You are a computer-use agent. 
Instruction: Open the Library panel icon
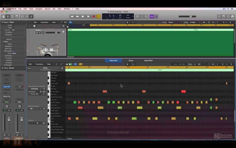click(4, 17)
